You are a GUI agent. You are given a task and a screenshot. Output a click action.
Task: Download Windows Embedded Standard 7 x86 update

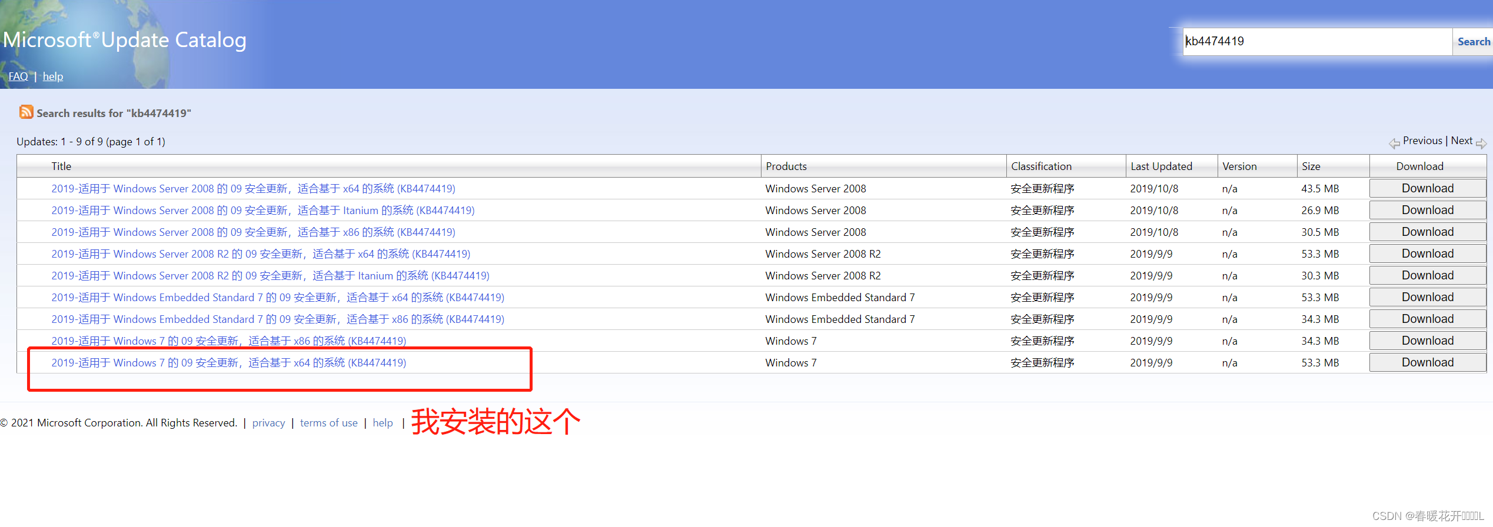point(1428,319)
